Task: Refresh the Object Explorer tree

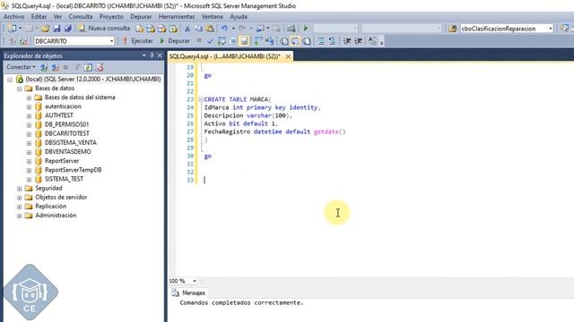Action: (88, 68)
